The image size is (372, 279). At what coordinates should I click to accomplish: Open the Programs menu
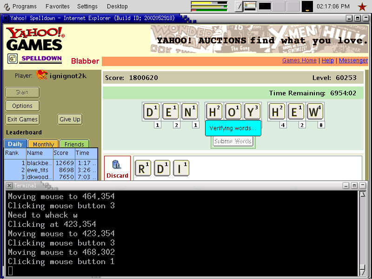[25, 7]
